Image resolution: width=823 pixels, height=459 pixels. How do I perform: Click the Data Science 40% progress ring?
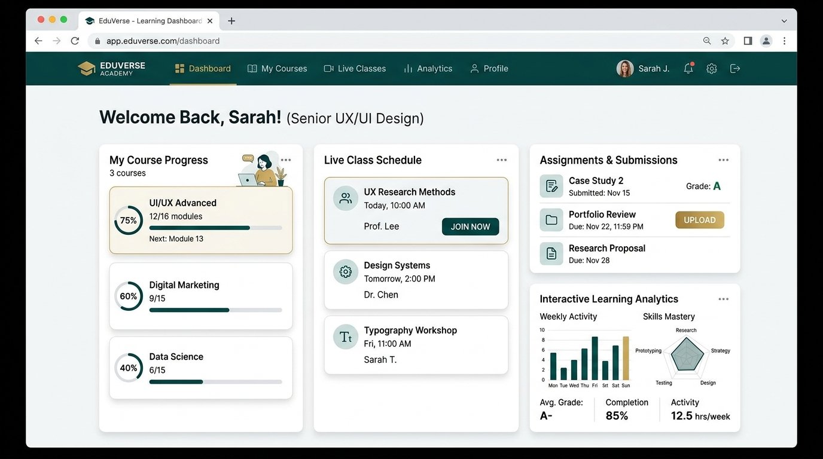coord(129,368)
